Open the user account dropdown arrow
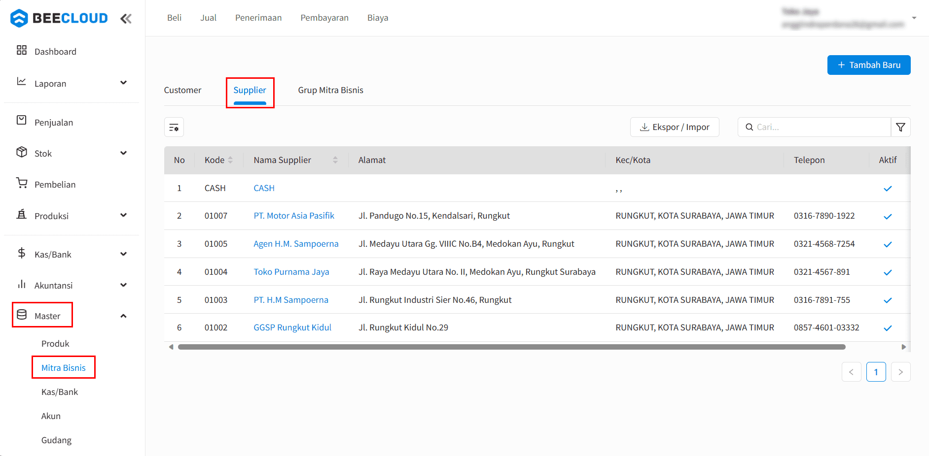This screenshot has height=456, width=929. (914, 18)
